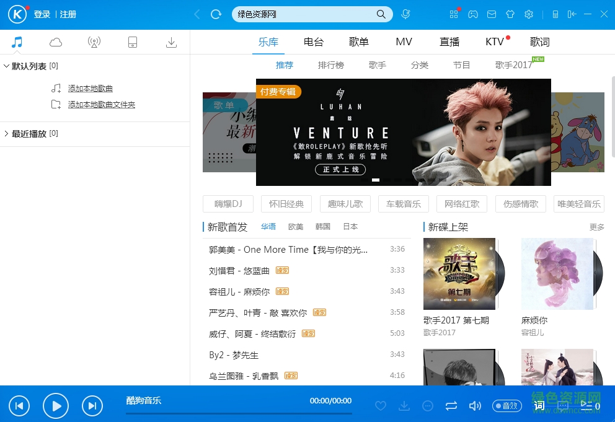615x422 pixels.
Task: Open the radio broadcast panel in sidebar
Action: tap(94, 42)
